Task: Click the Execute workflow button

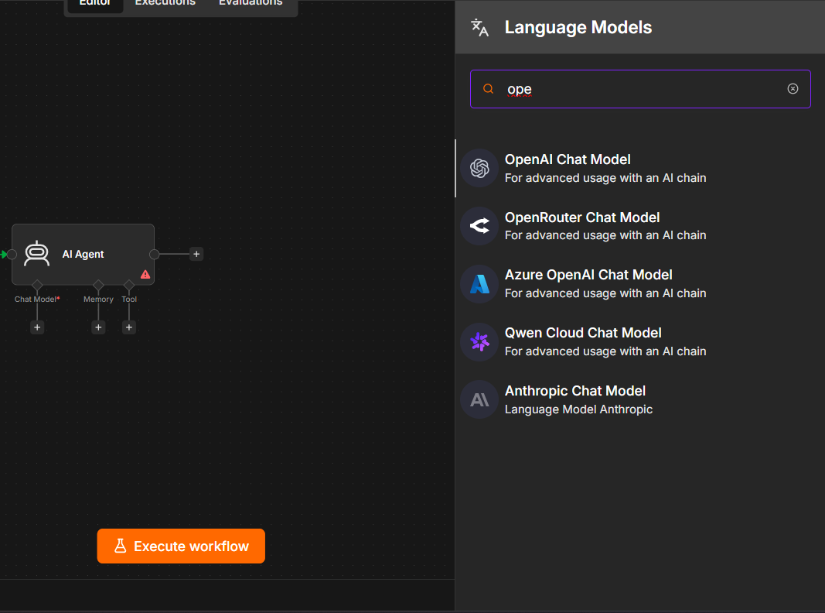Action: point(181,546)
